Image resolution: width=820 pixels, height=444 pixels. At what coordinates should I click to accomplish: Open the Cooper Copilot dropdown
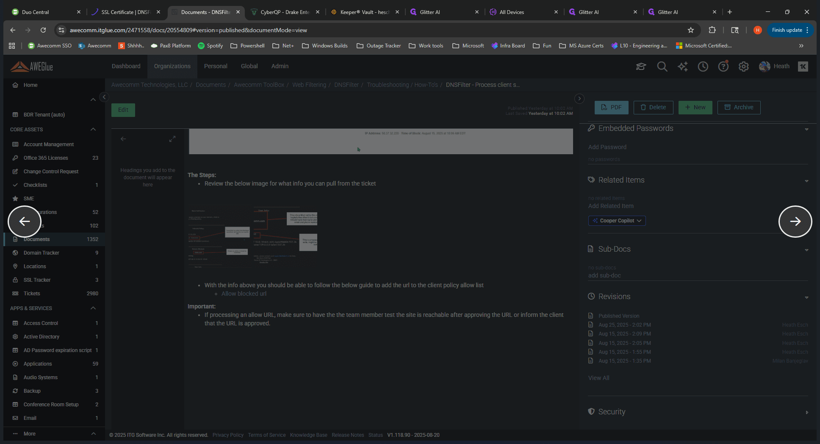point(617,221)
